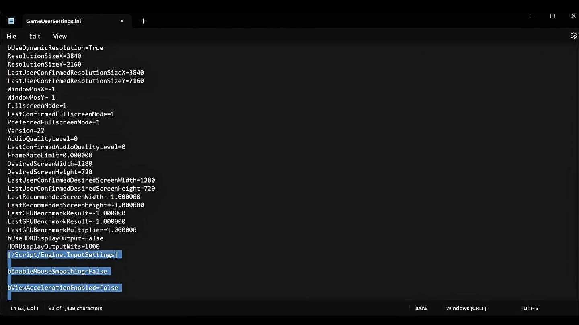Click the line bUseDynamicResolution=True
Viewport: 579px width, 325px height.
tap(55, 48)
